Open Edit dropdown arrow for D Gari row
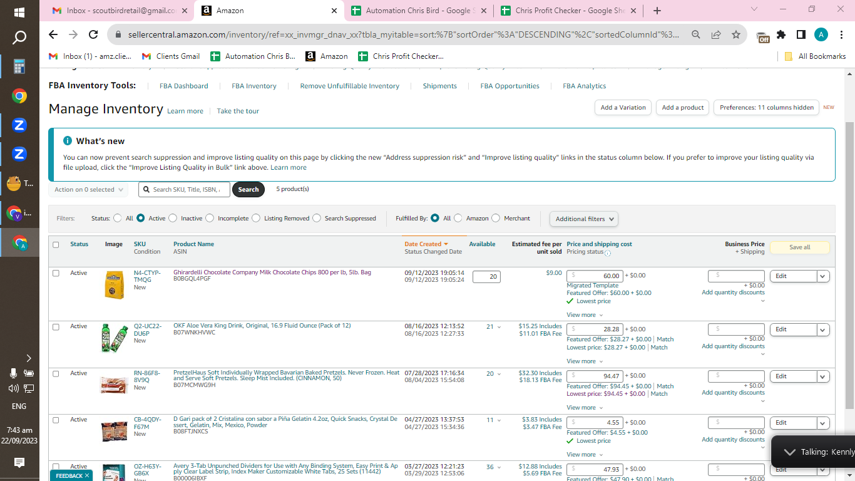855x481 pixels. pos(823,423)
